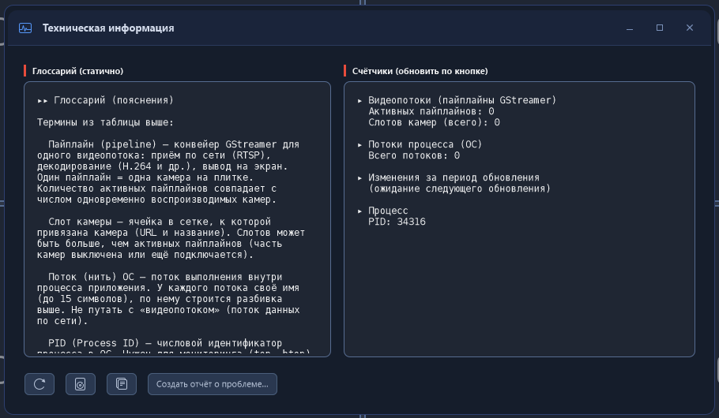Close the Техническая информация window
The image size is (719, 418).
pos(689,28)
